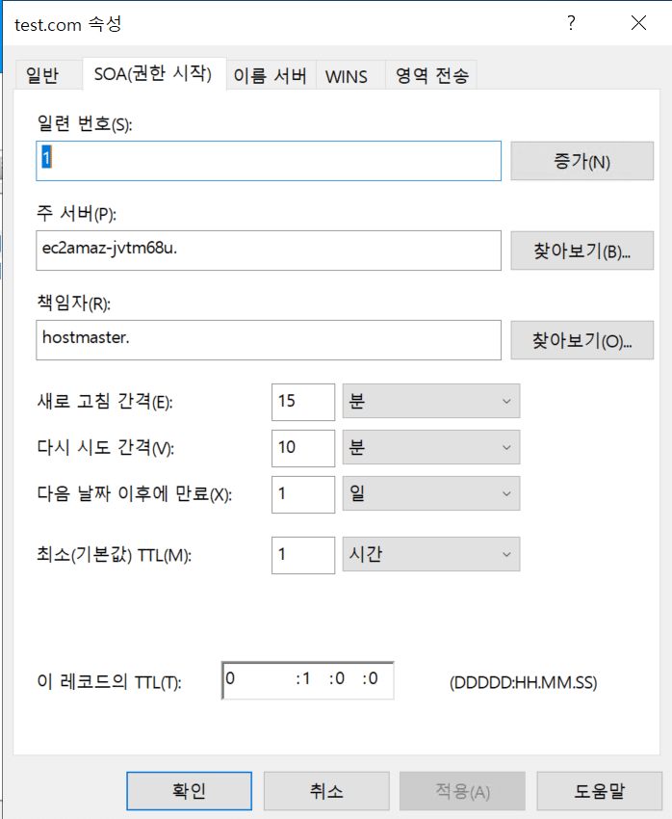The image size is (672, 819).
Task: Click inside the record TTL field
Action: click(306, 679)
